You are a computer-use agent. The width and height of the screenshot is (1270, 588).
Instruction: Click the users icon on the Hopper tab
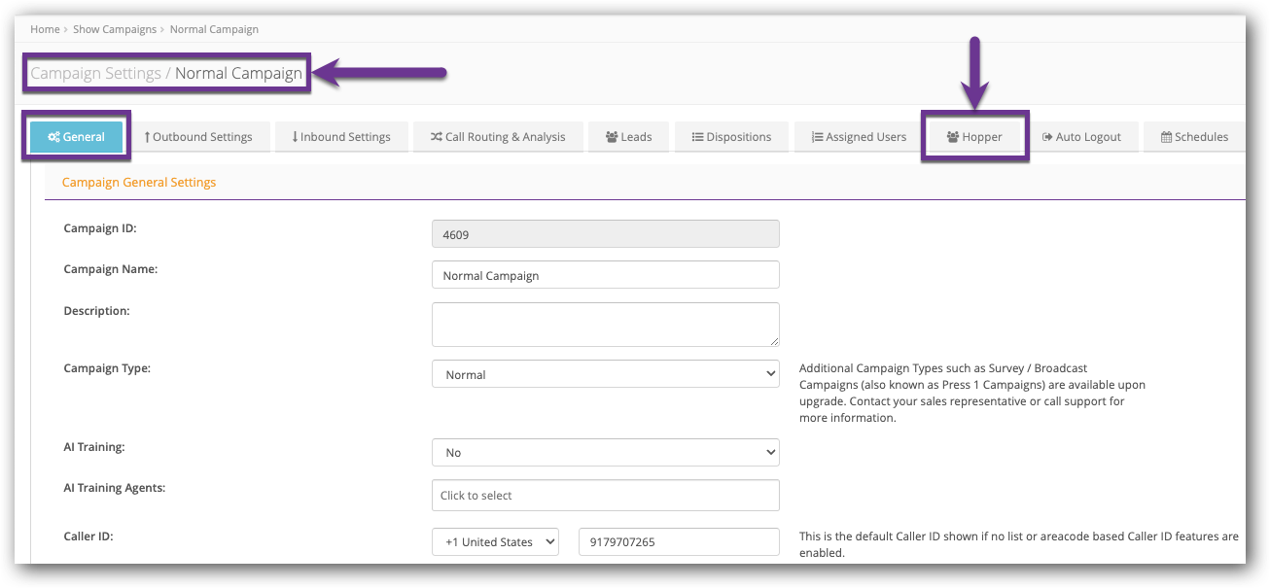pyautogui.click(x=950, y=136)
